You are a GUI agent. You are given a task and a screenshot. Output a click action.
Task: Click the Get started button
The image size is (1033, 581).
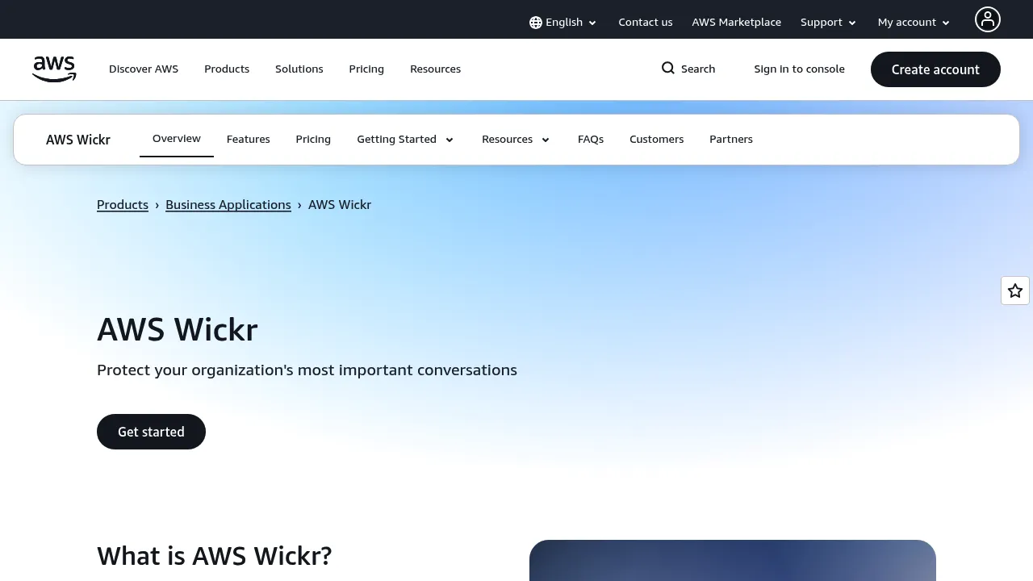pyautogui.click(x=151, y=432)
